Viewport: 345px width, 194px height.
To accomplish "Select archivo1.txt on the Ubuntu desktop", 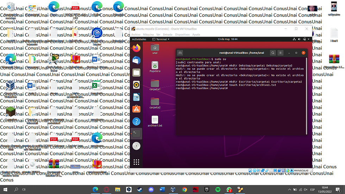I will pos(155,121).
